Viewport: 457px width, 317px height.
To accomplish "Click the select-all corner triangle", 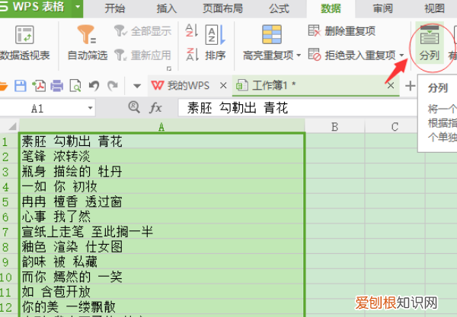I will click(x=12, y=126).
